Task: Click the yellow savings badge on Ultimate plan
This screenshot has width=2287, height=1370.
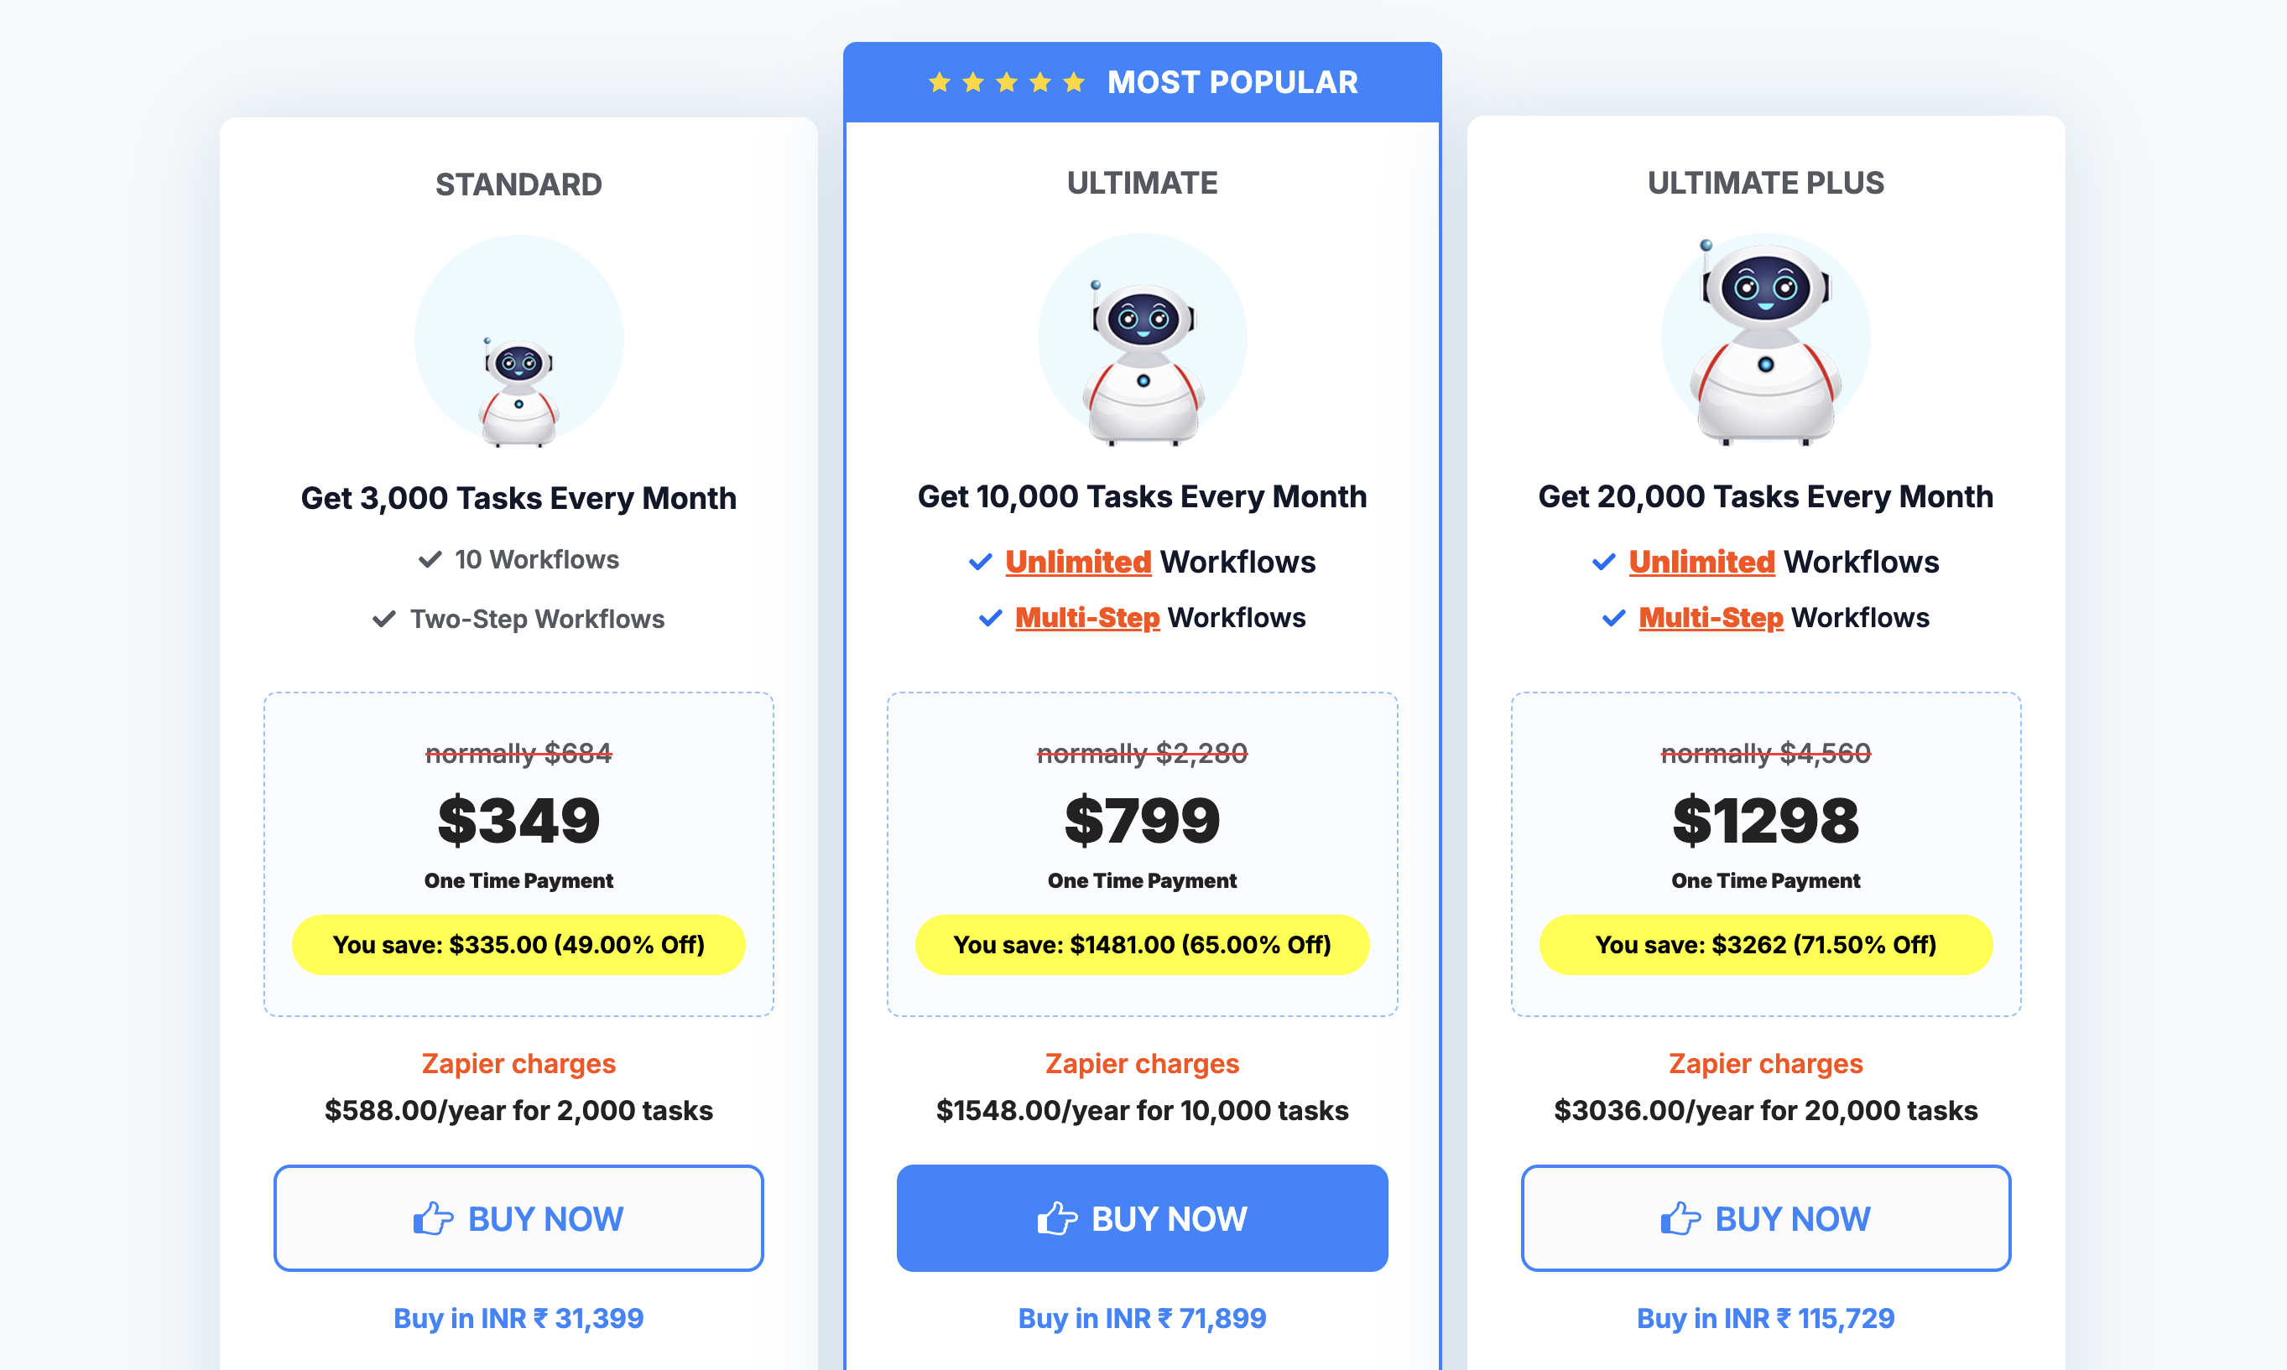Action: point(1143,944)
